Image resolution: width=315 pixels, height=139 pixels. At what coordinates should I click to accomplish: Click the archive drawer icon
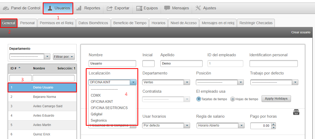coord(296,112)
